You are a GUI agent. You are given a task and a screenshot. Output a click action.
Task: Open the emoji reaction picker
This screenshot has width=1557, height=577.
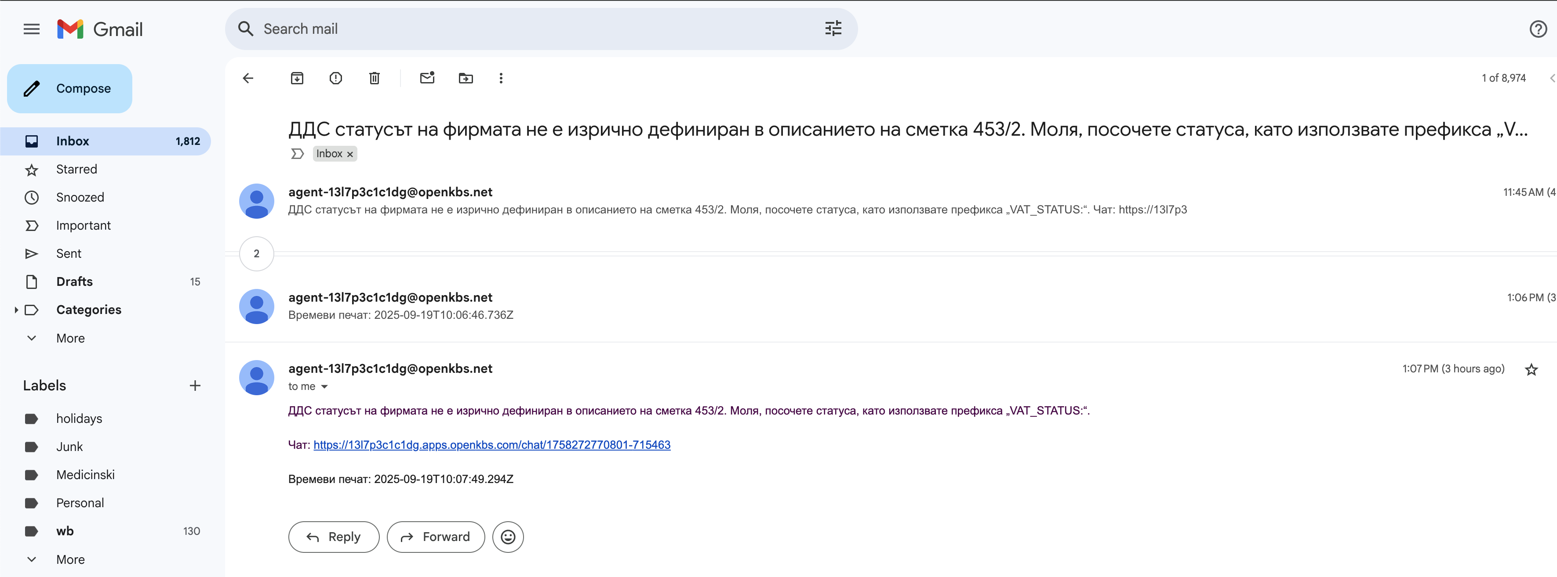(508, 537)
